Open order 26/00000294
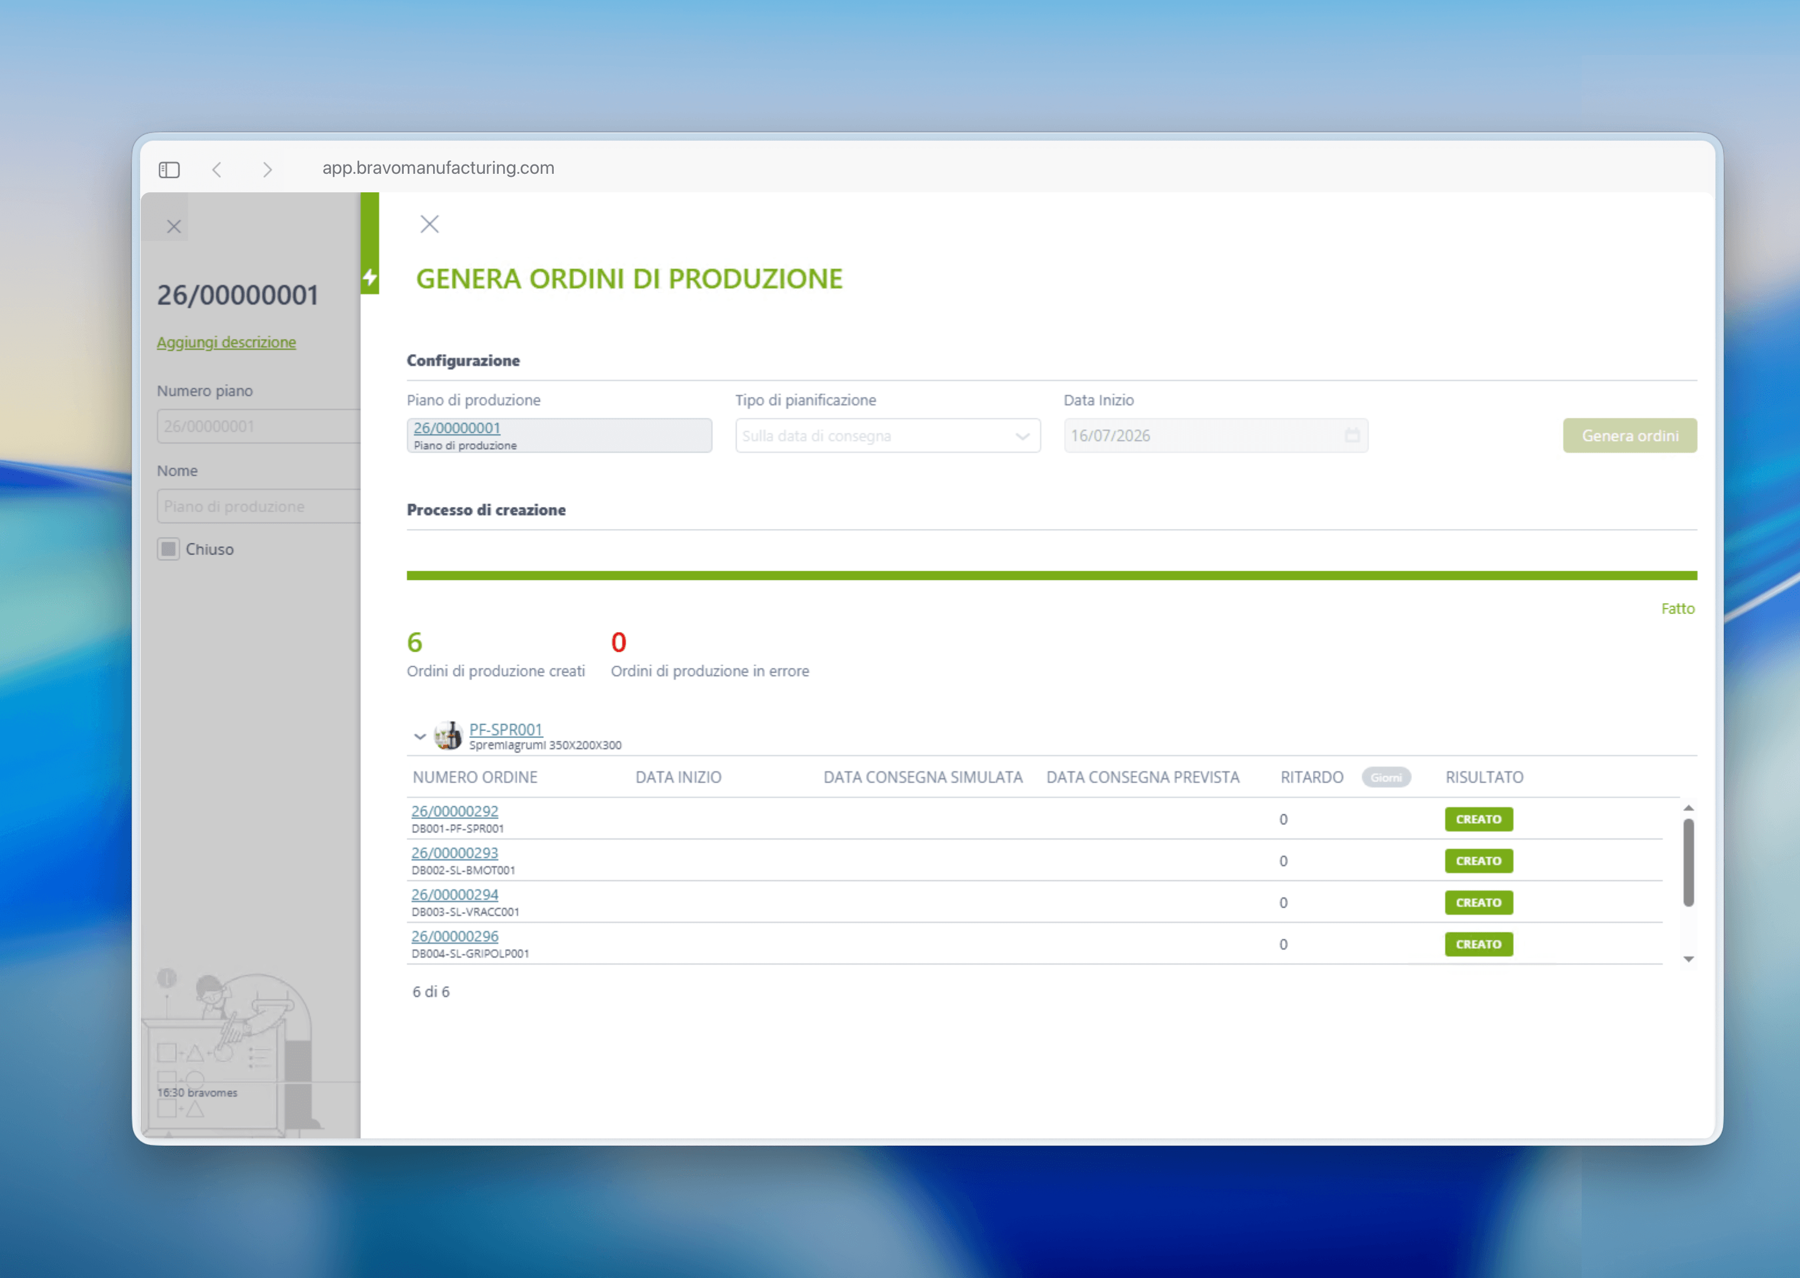Screen dimensions: 1800x1278 pyautogui.click(x=455, y=894)
